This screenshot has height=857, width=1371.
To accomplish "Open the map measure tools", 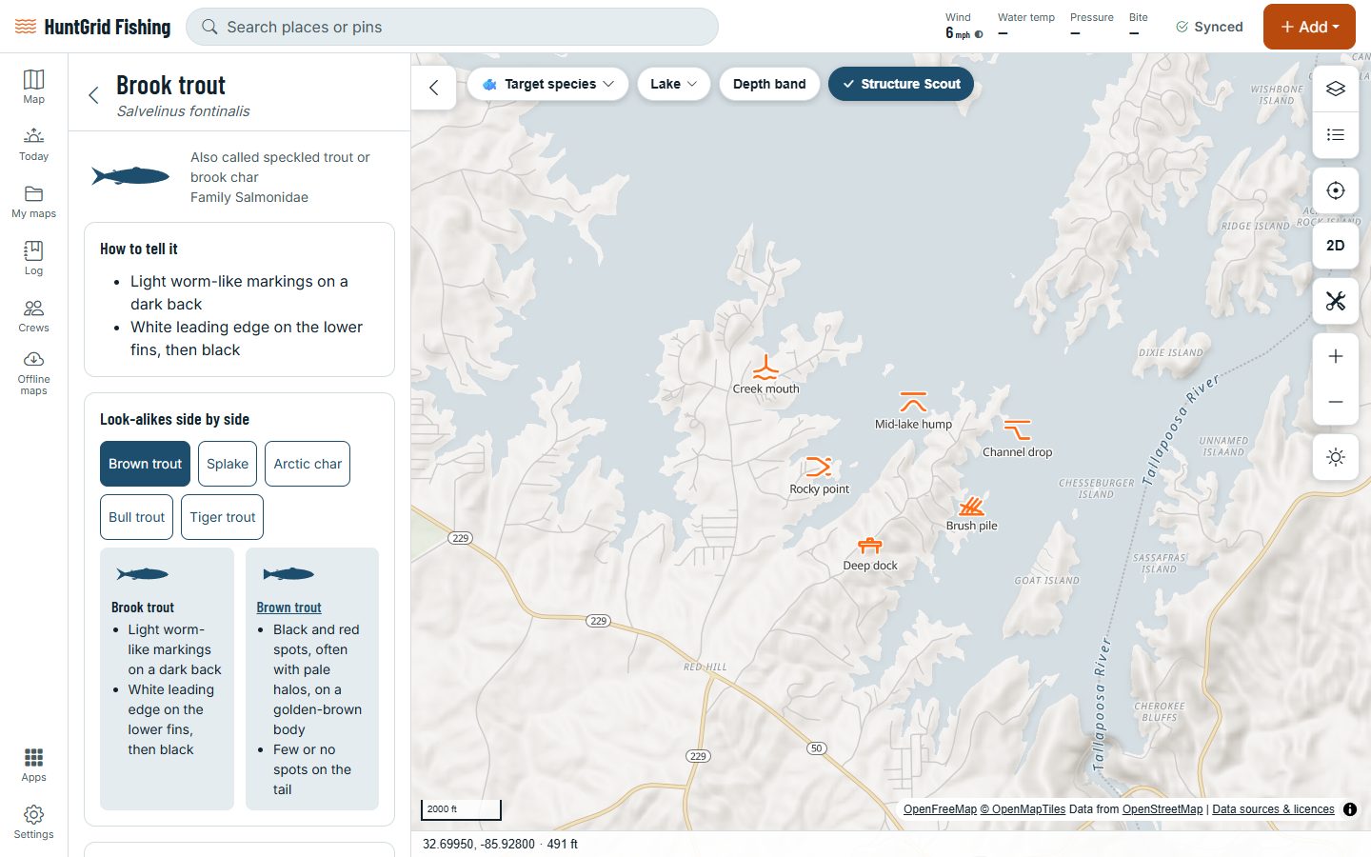I will pyautogui.click(x=1336, y=301).
